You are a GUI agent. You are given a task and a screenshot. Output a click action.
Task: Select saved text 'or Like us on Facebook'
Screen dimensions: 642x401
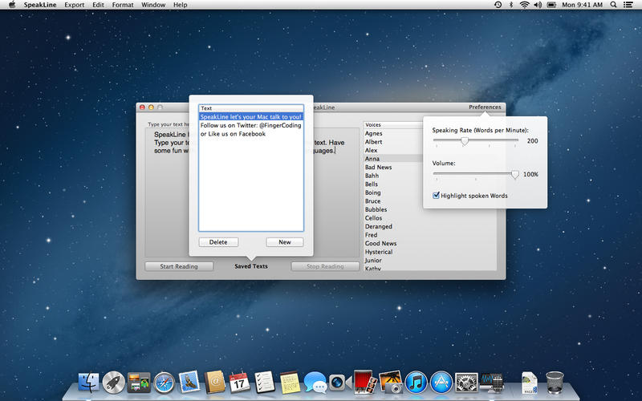click(x=251, y=134)
